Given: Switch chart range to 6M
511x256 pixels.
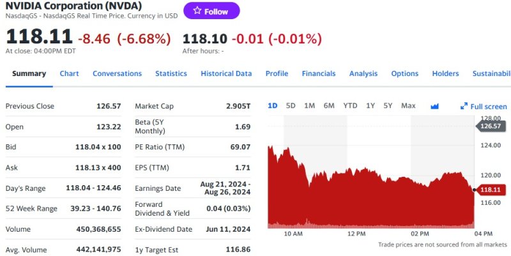Looking at the screenshot, I should [x=329, y=106].
